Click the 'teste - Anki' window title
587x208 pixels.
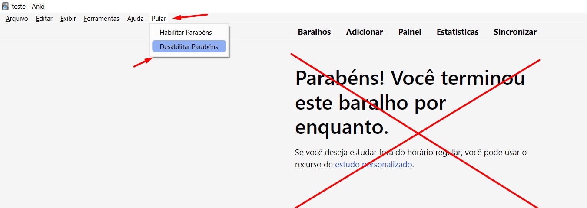28,6
